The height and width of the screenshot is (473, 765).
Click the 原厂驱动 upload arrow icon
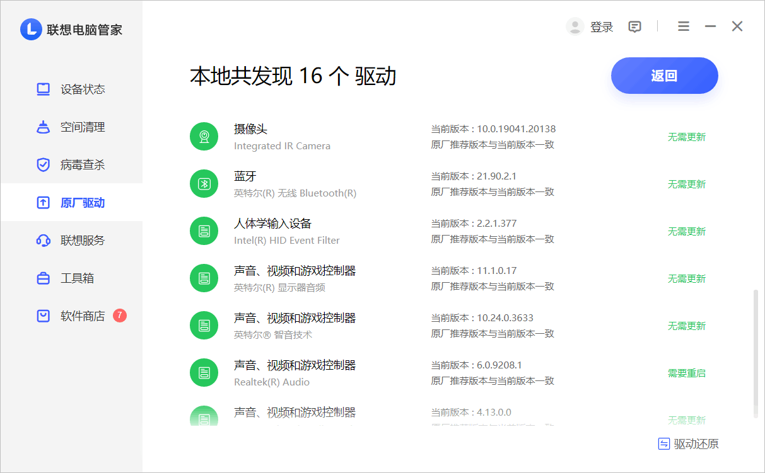[x=43, y=203]
